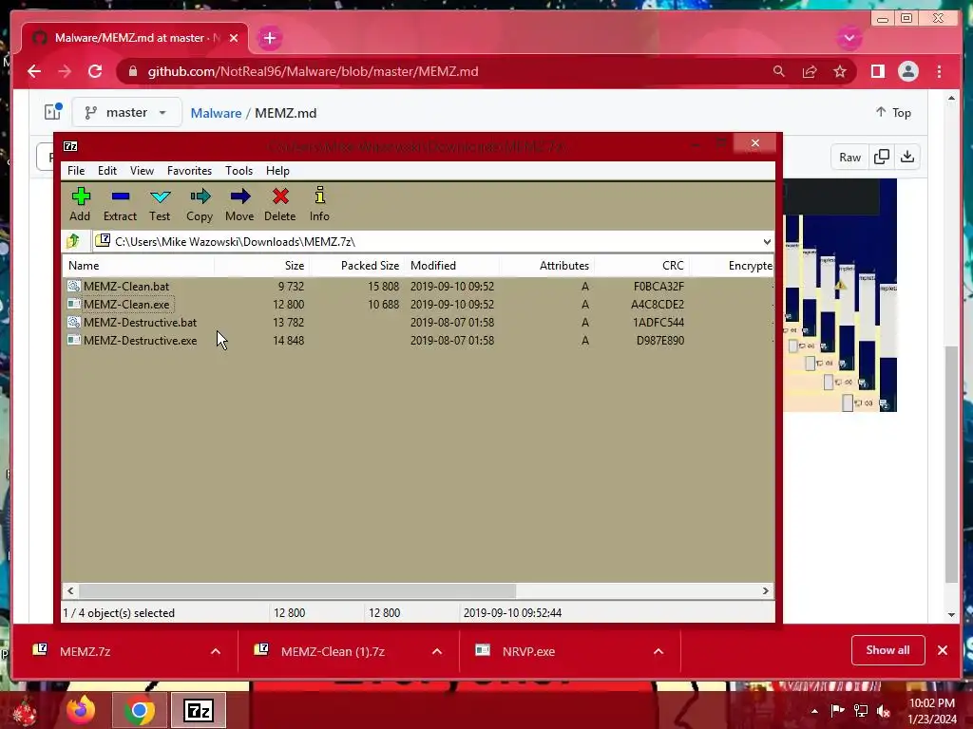
Task: Go back in the Chrome browser
Action: (34, 71)
